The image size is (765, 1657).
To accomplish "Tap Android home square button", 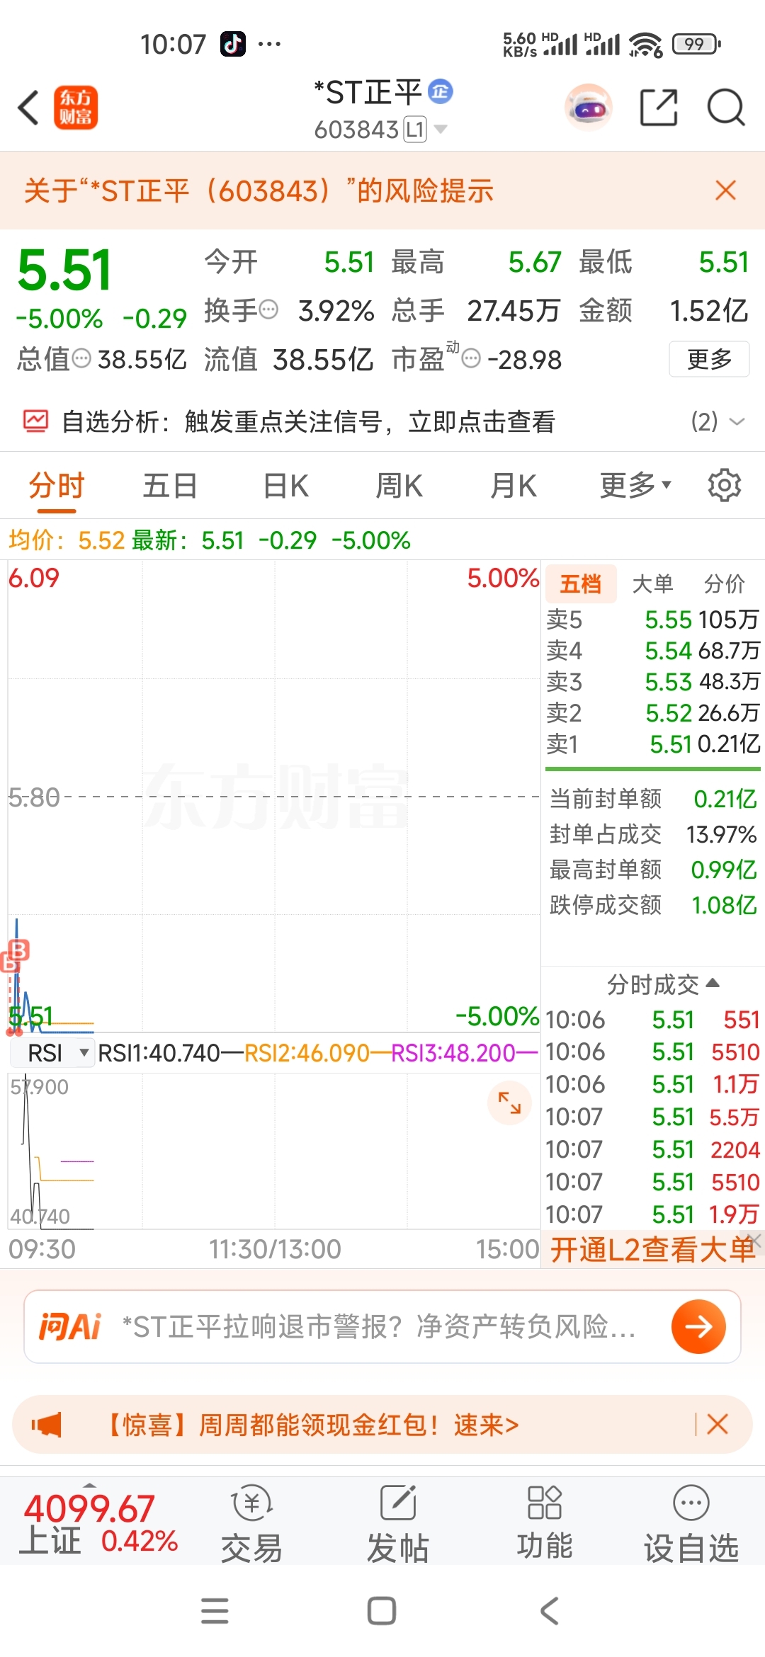I will 382,1611.
